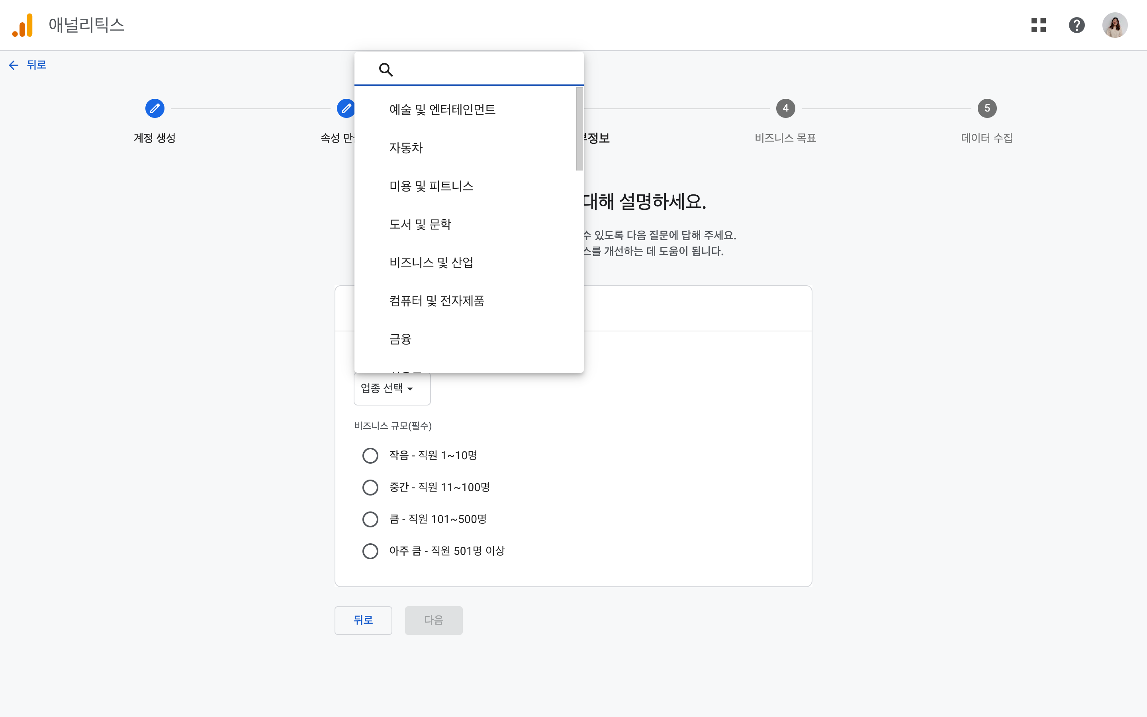Open the Google apps grid icon

pyautogui.click(x=1038, y=25)
